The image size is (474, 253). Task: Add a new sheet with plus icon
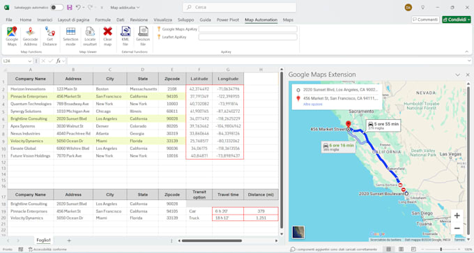click(x=69, y=240)
